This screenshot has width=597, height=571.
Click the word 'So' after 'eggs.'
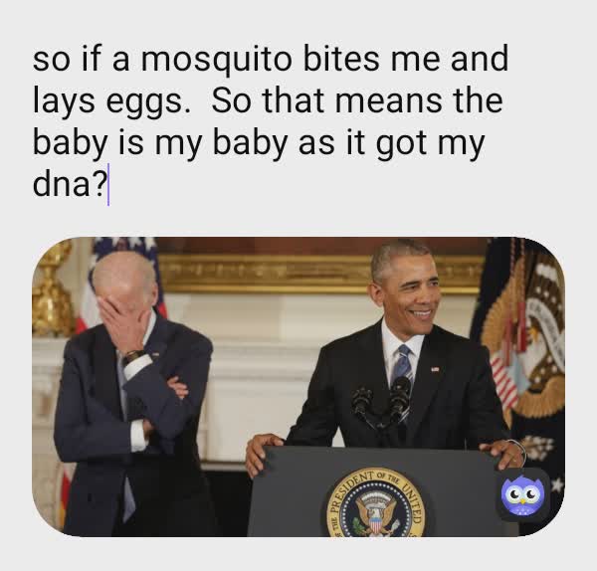[231, 100]
